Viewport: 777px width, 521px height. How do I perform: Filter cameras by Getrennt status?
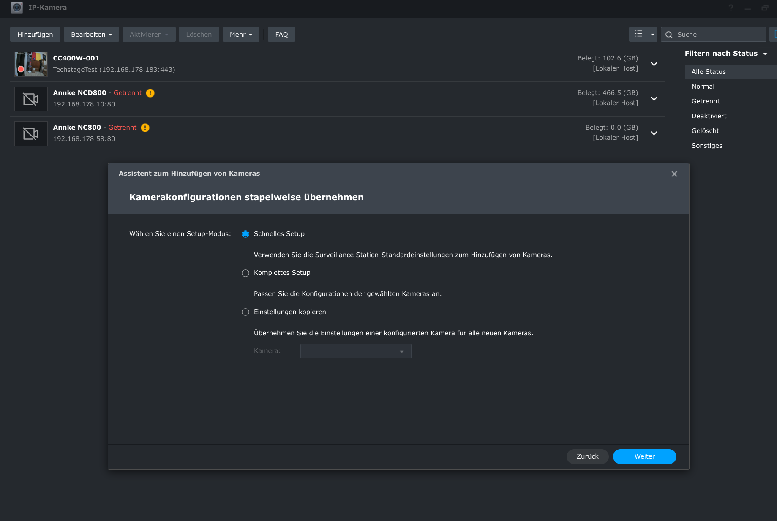tap(706, 101)
